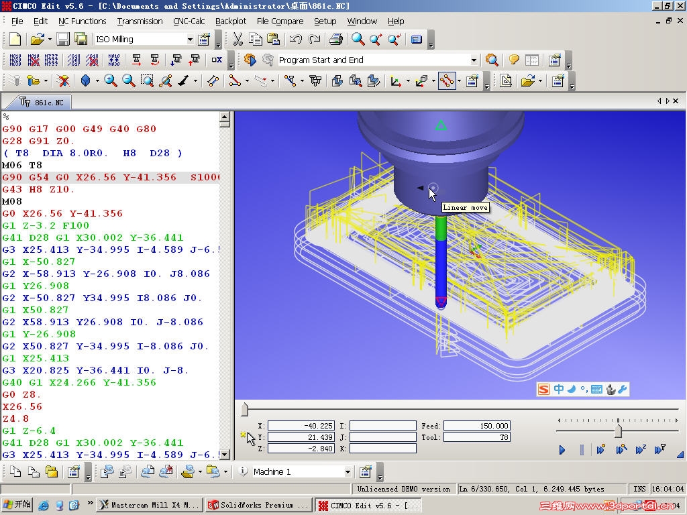
Task: Click the play simulation button
Action: [x=562, y=450]
